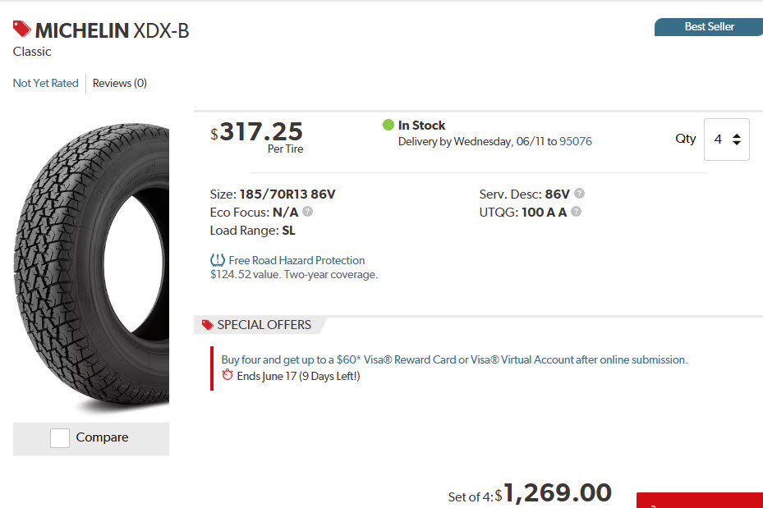Click the Special Offers tag icon
763x508 pixels.
pos(208,325)
